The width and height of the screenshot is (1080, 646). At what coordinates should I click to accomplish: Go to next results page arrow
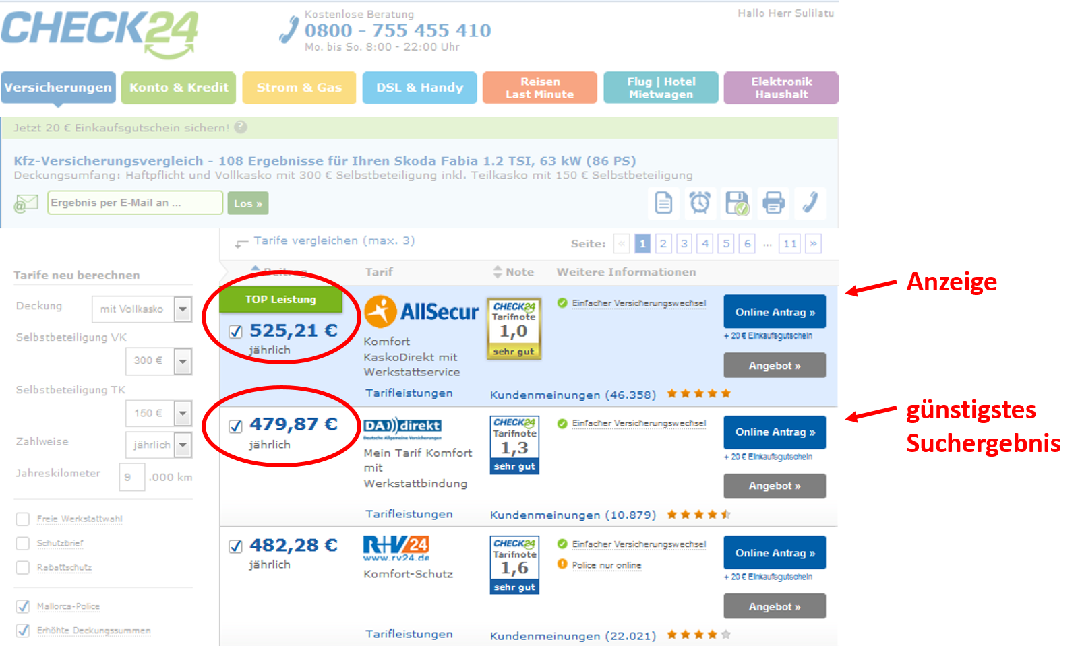click(x=814, y=243)
